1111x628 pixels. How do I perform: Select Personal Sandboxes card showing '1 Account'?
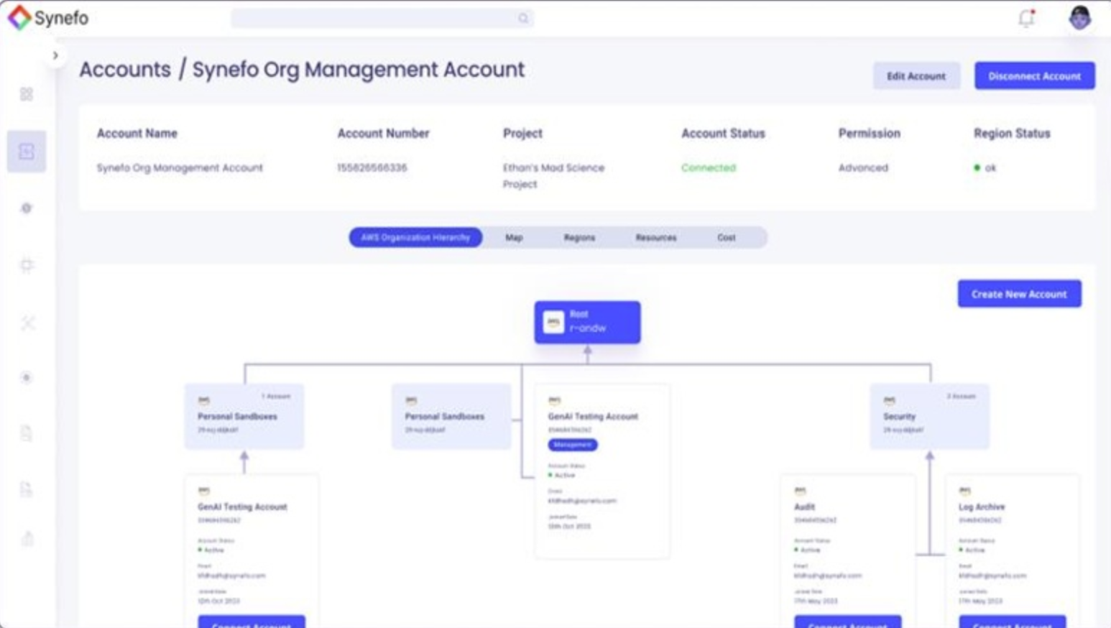[244, 417]
